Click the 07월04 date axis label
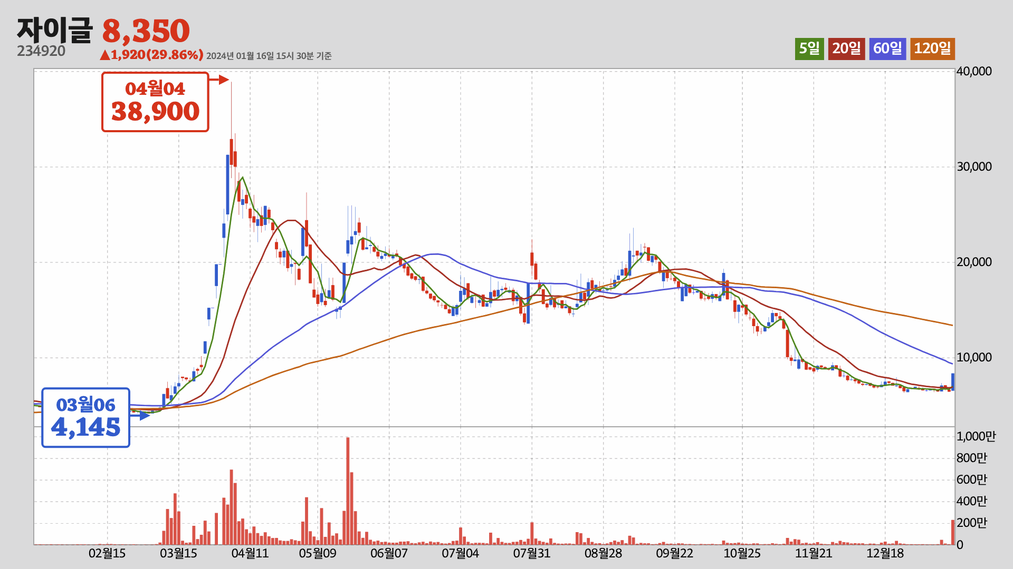1013x569 pixels. coord(461,554)
